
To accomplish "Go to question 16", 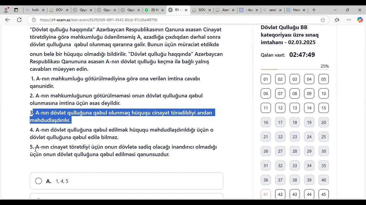I will click(x=266, y=122).
